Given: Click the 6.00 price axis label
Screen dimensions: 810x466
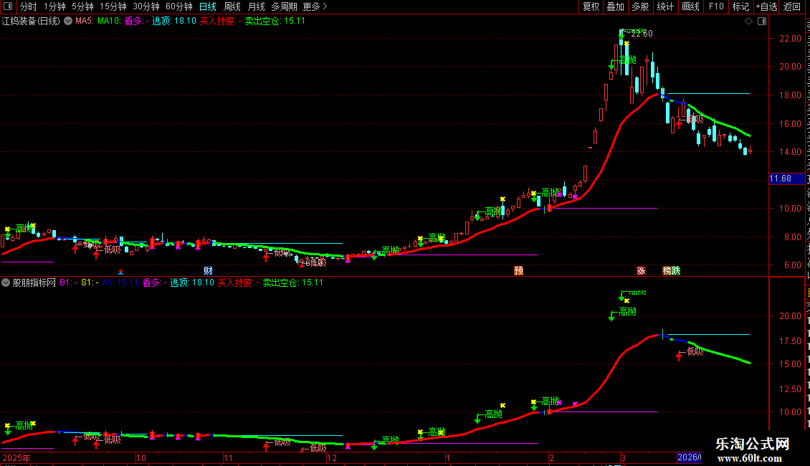Looking at the screenshot, I should pos(792,265).
